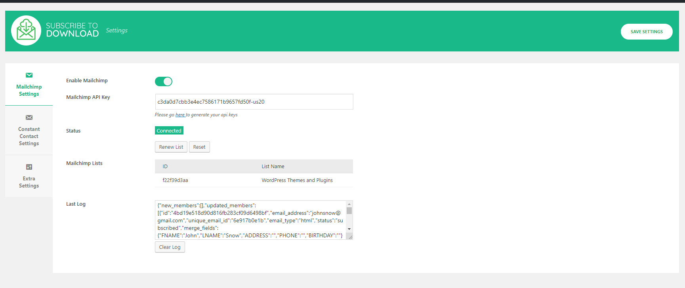This screenshot has width=685, height=288.
Task: Clear the log with Clear Log button
Action: click(x=170, y=247)
